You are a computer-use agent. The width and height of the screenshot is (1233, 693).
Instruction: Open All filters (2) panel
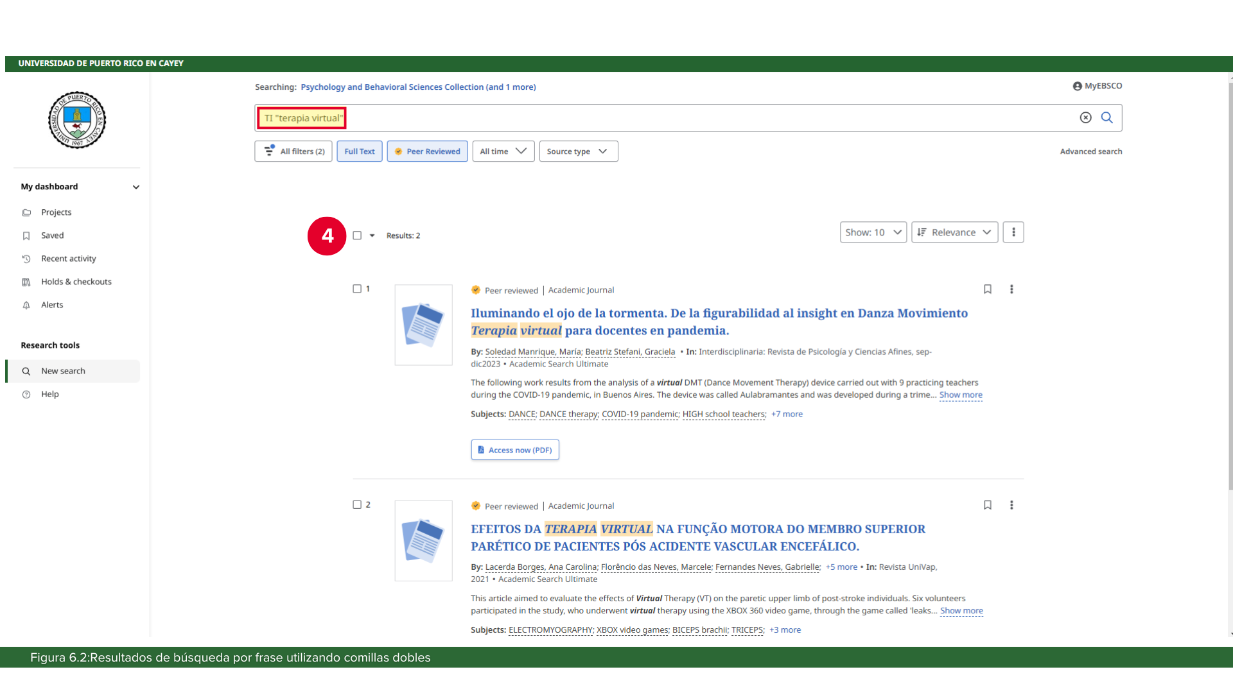tap(293, 151)
